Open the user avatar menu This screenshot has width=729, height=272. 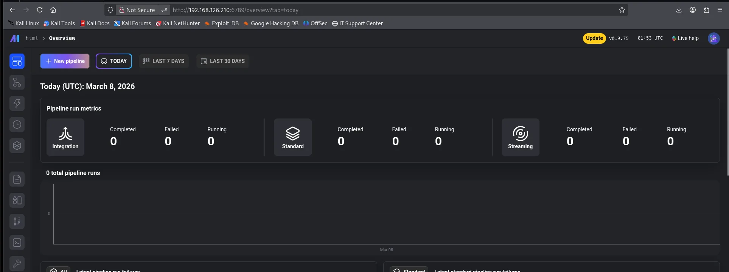pyautogui.click(x=713, y=38)
